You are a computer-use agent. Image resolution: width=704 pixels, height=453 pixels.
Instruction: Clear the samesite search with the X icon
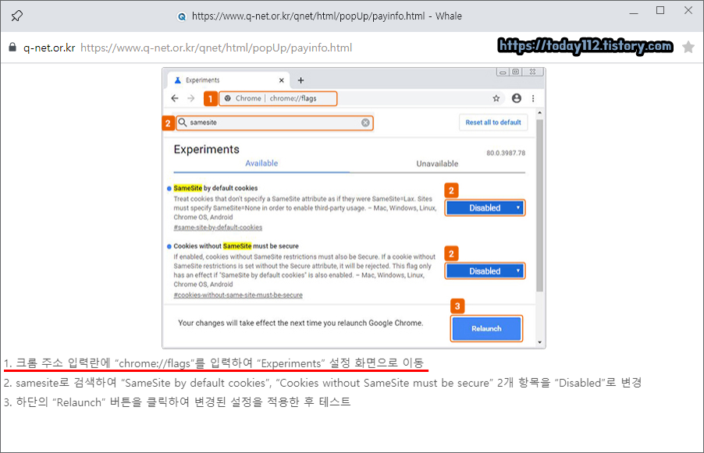click(365, 122)
